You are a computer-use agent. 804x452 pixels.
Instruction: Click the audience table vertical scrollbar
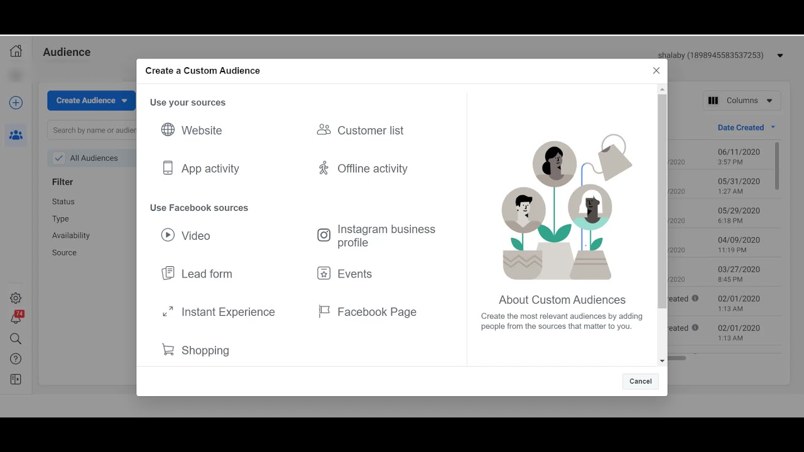[777, 166]
